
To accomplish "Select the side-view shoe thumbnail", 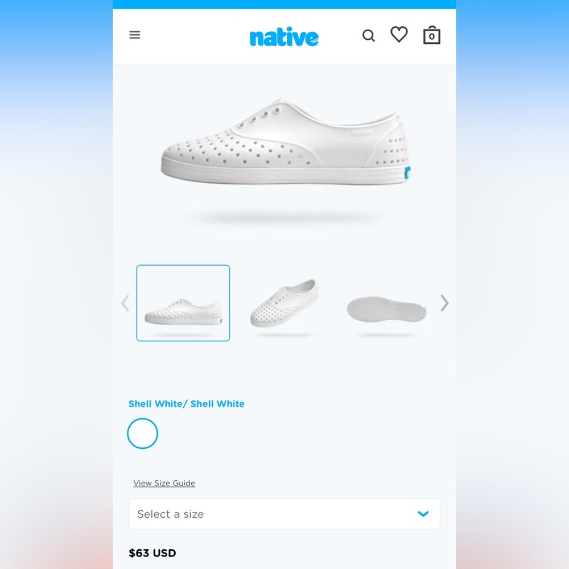I will coord(183,303).
